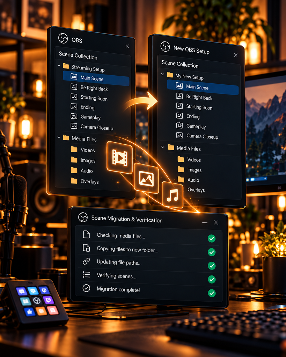Click the list icon beside Verifying scenes
Viewport: 286px width, 357px height.
pyautogui.click(x=86, y=275)
